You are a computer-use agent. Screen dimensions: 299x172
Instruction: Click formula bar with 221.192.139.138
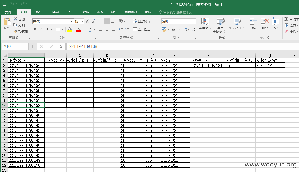182,46
